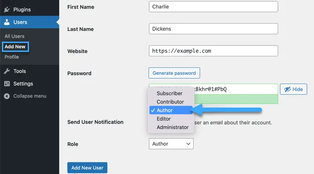This screenshot has width=314, height=174.
Task: Click the Last Name label
Action: tap(81, 29)
